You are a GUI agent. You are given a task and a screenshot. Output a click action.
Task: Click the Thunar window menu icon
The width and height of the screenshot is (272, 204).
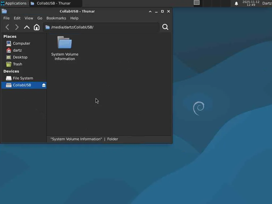[x=4, y=11]
